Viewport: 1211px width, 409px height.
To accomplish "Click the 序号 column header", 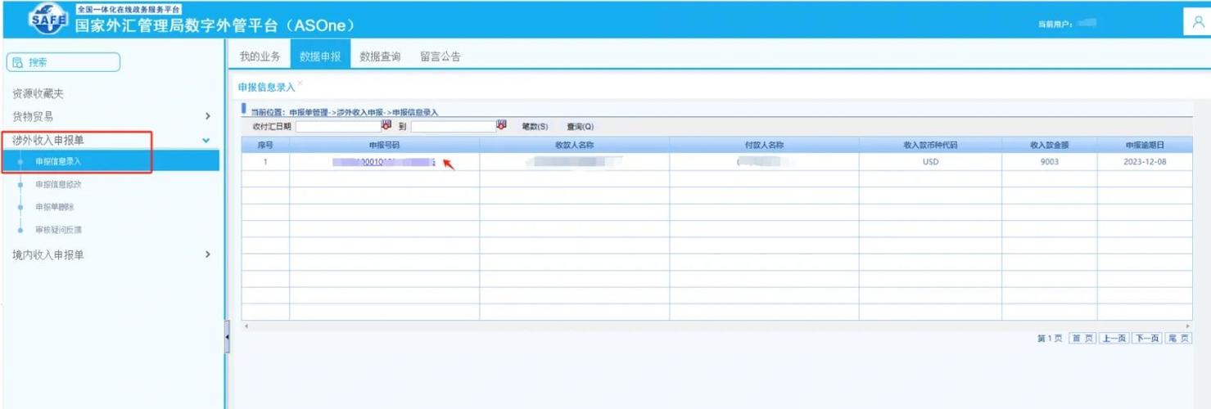I will (x=265, y=145).
